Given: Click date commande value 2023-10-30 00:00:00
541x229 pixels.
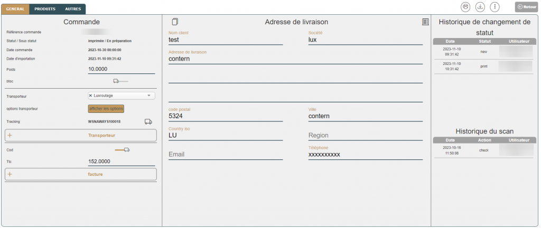Looking at the screenshot, I should 105,50.
